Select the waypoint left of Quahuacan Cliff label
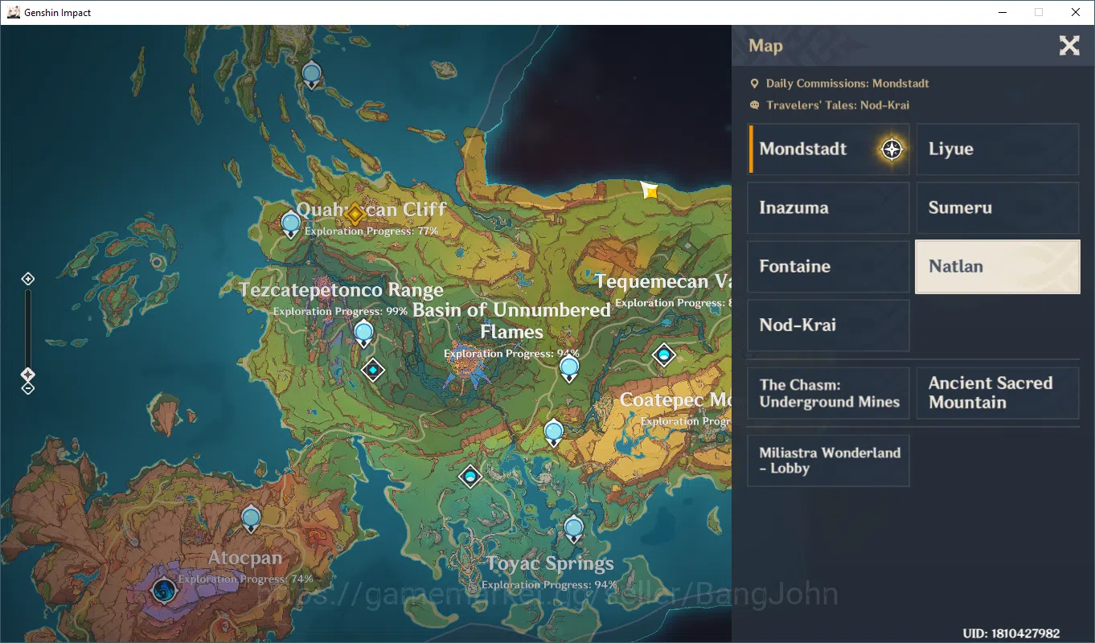 click(291, 223)
